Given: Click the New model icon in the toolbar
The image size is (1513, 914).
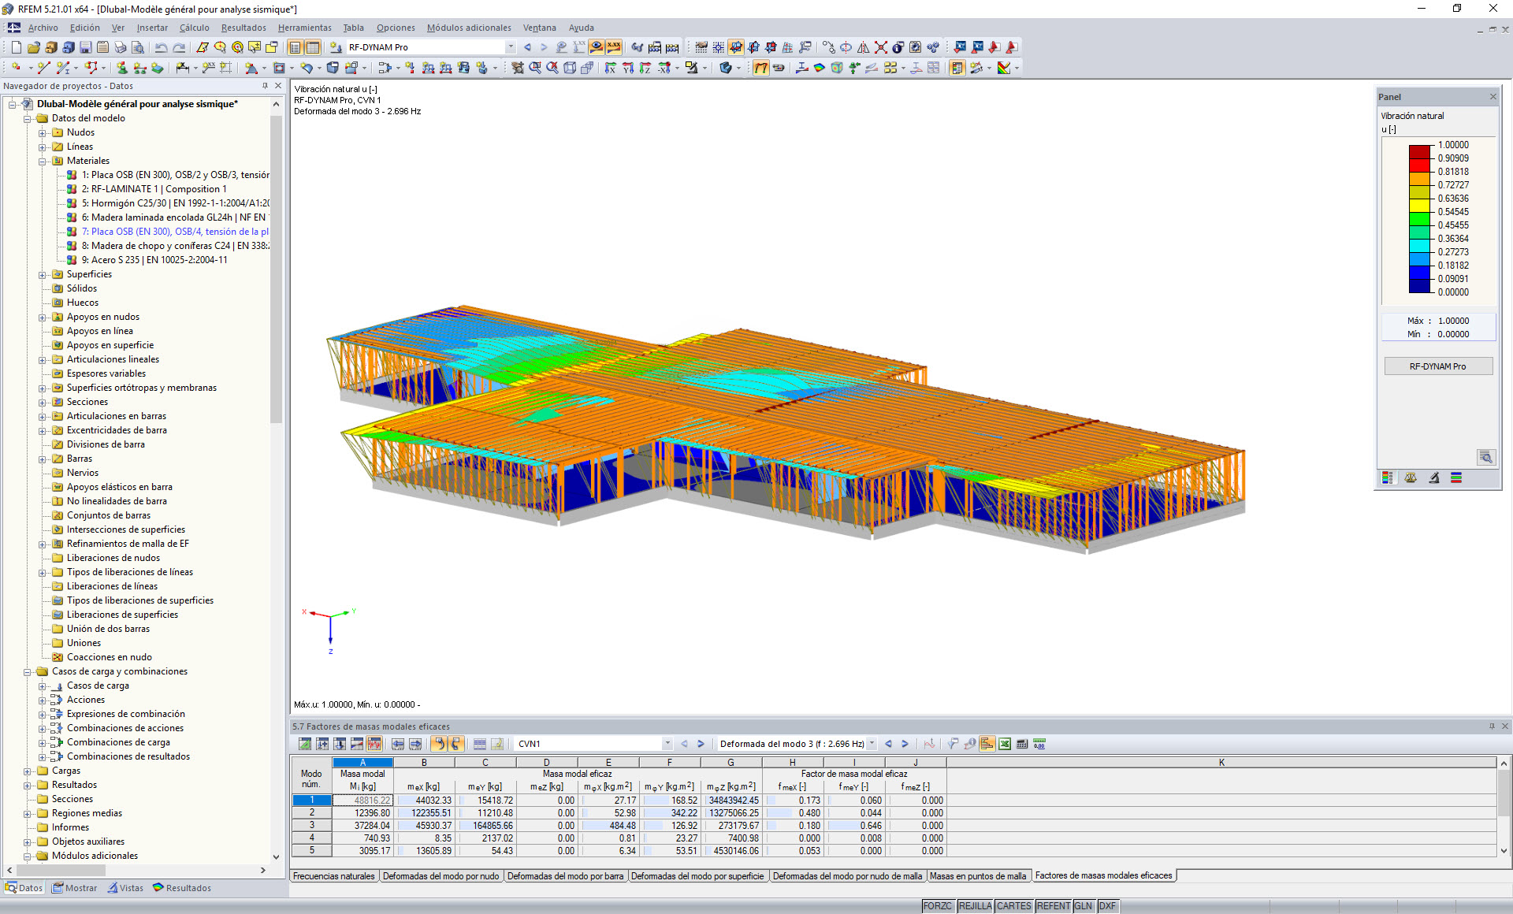Looking at the screenshot, I should (16, 47).
